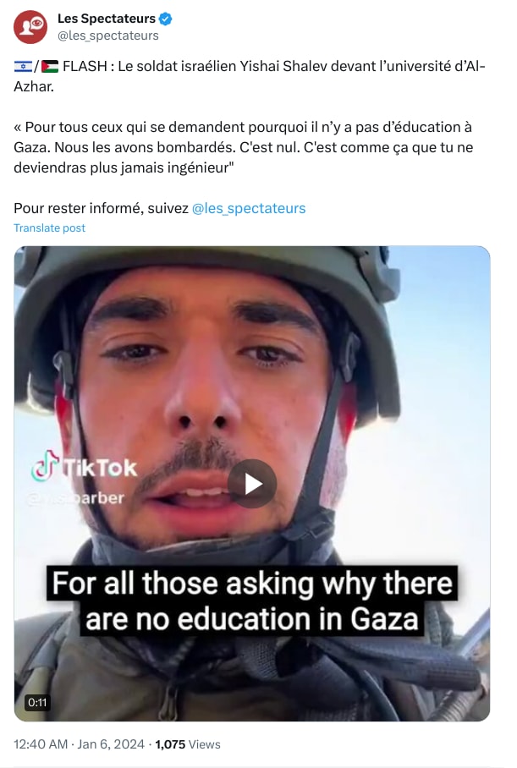Click the Jan 6, 2024 date

pyautogui.click(x=111, y=744)
